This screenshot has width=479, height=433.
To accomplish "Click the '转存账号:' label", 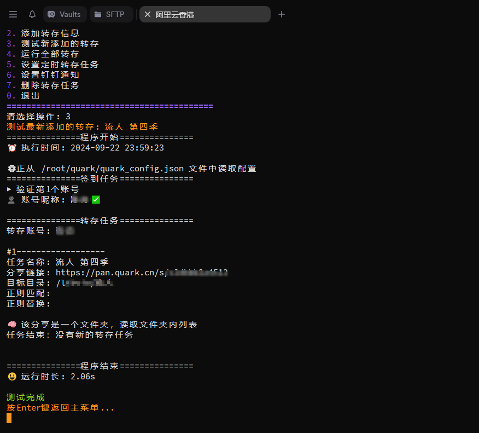I will click(x=28, y=230).
